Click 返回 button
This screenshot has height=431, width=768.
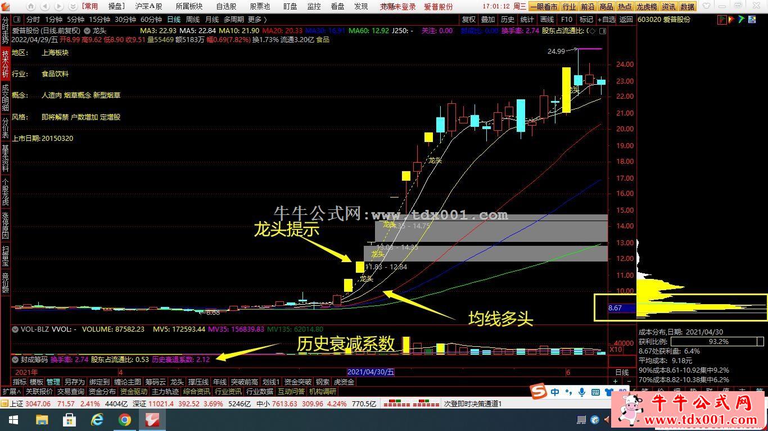(626, 20)
